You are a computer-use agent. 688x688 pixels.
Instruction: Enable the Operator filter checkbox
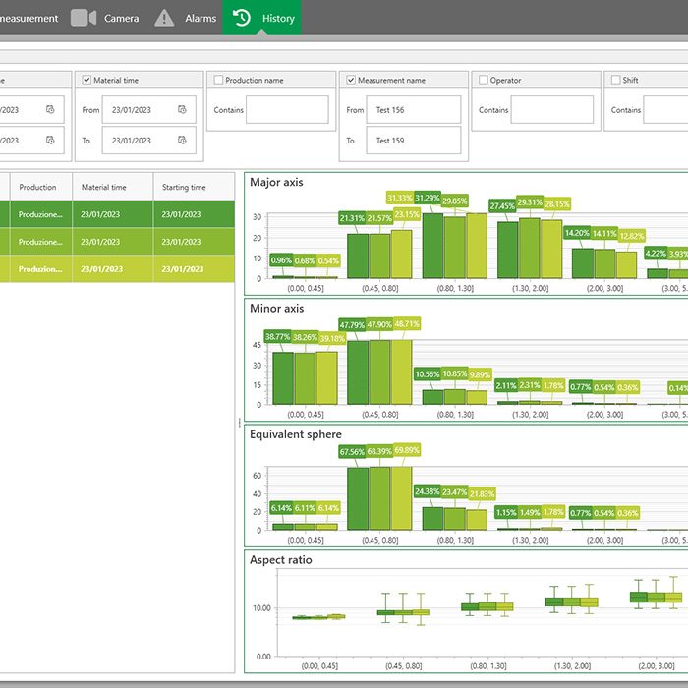483,80
